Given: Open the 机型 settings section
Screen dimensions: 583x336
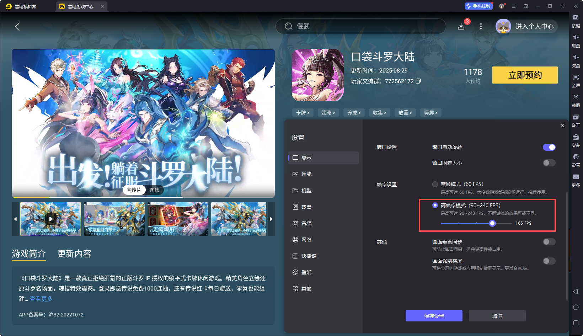Looking at the screenshot, I should [323, 191].
